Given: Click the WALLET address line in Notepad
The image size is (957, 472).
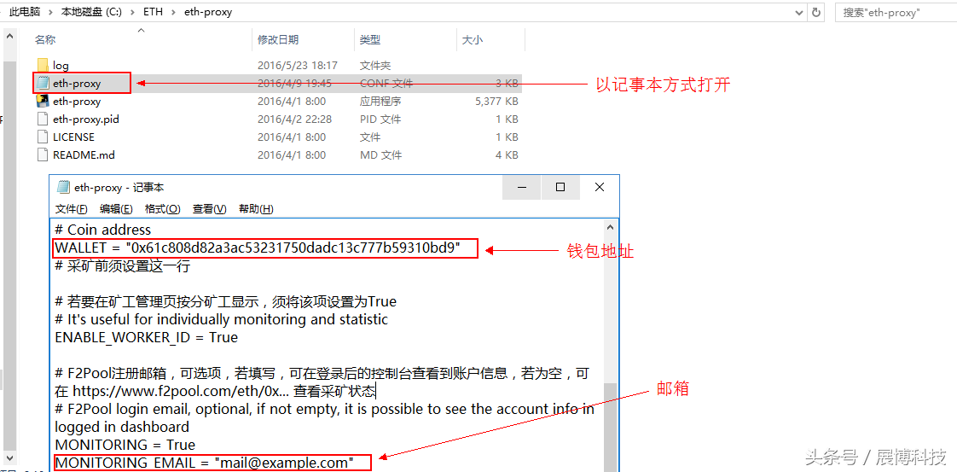Looking at the screenshot, I should click(257, 248).
